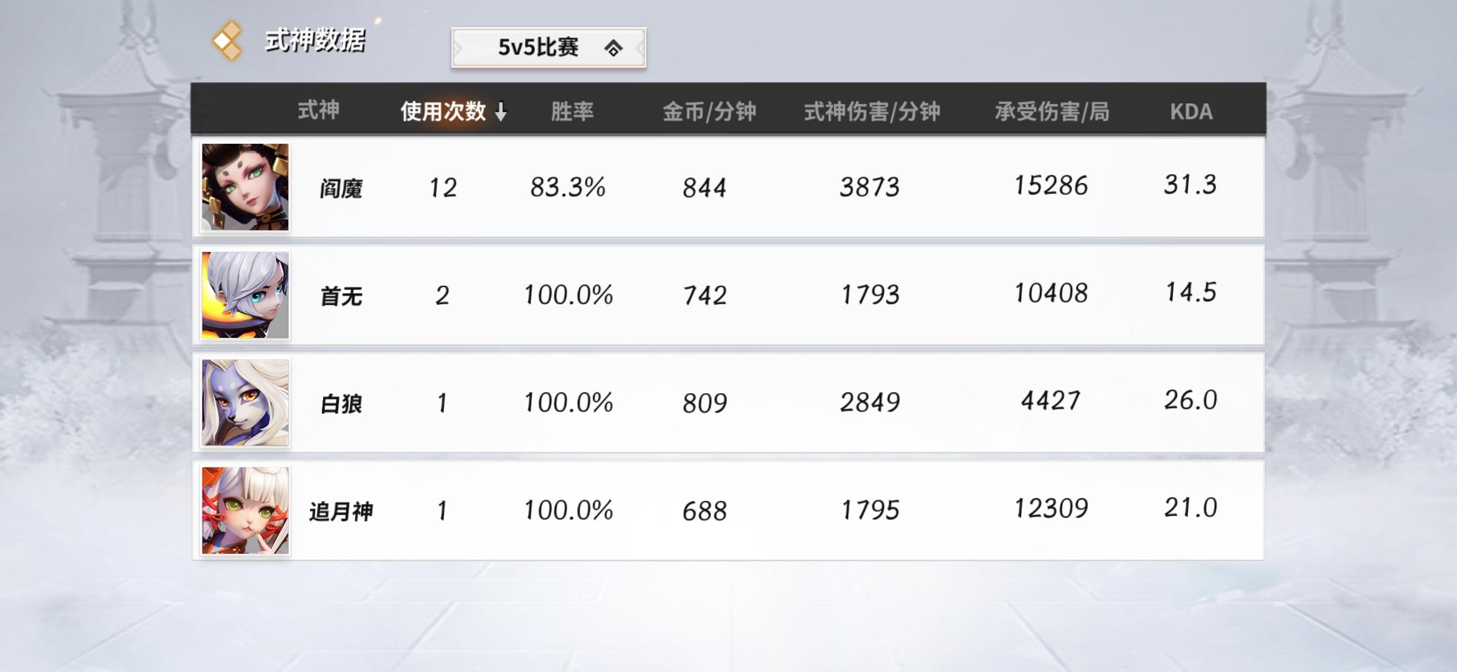This screenshot has width=1457, height=672.
Task: Click the dropdown arrow beside 5v5比赛
Action: point(613,48)
